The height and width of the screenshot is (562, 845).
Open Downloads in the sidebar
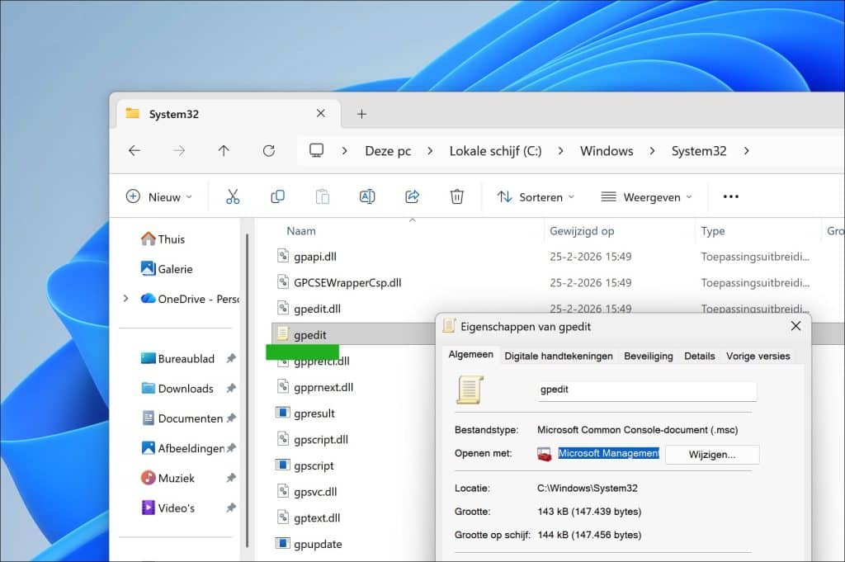coord(185,389)
